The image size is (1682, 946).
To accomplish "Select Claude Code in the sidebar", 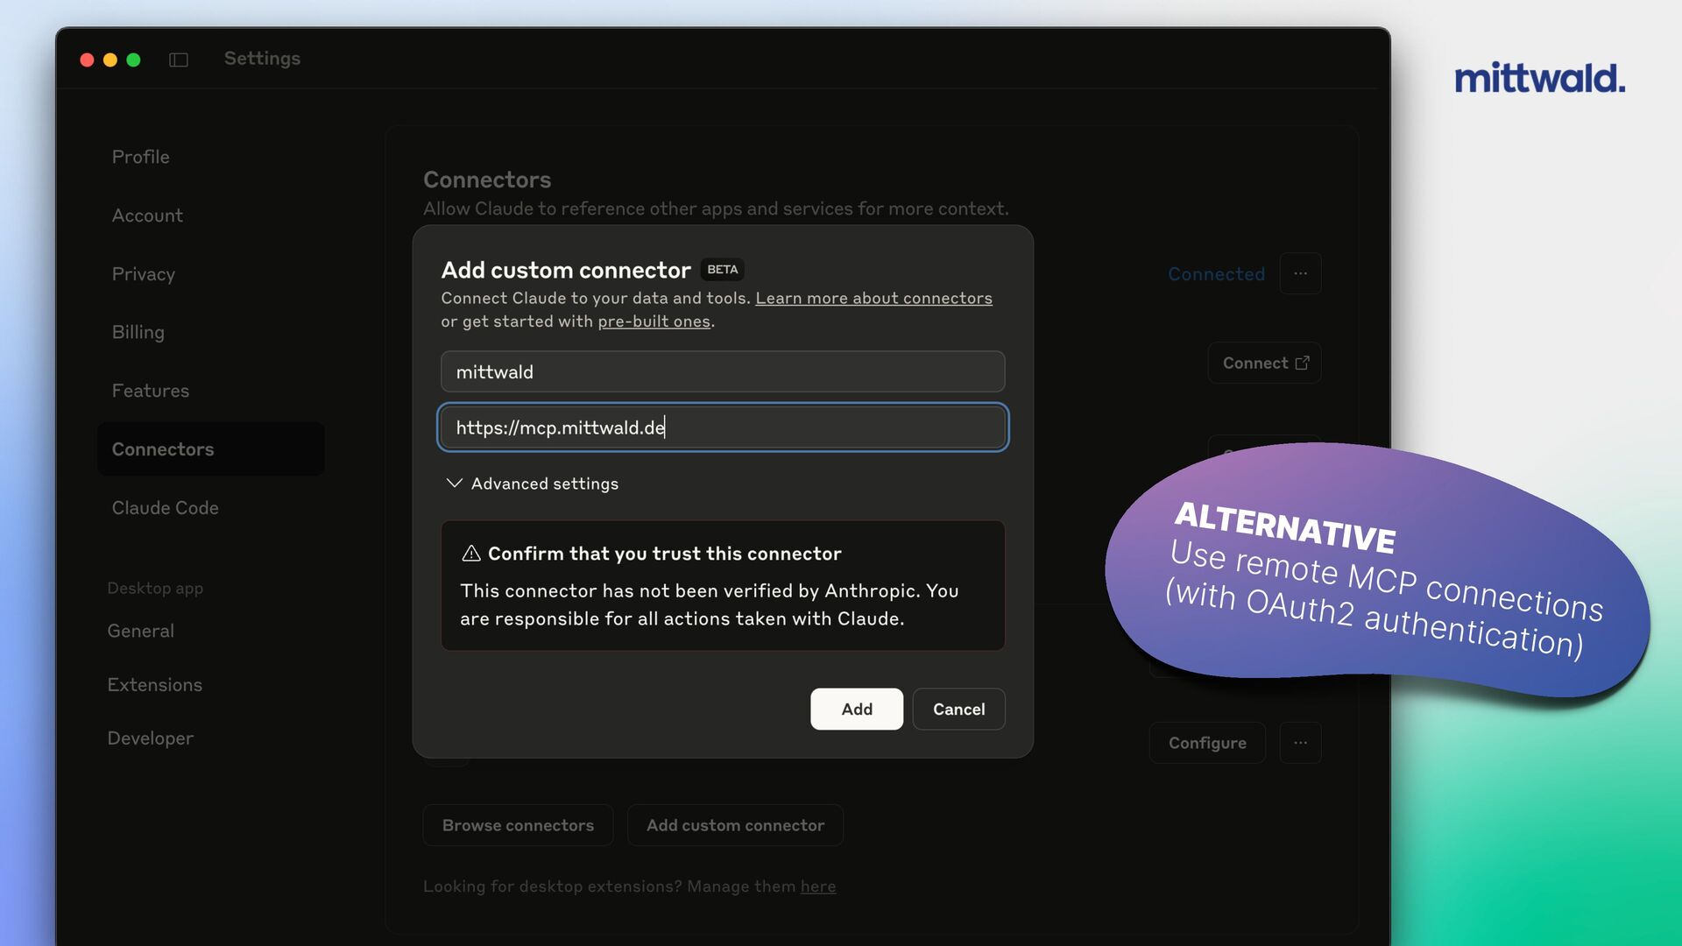I will 166,508.
